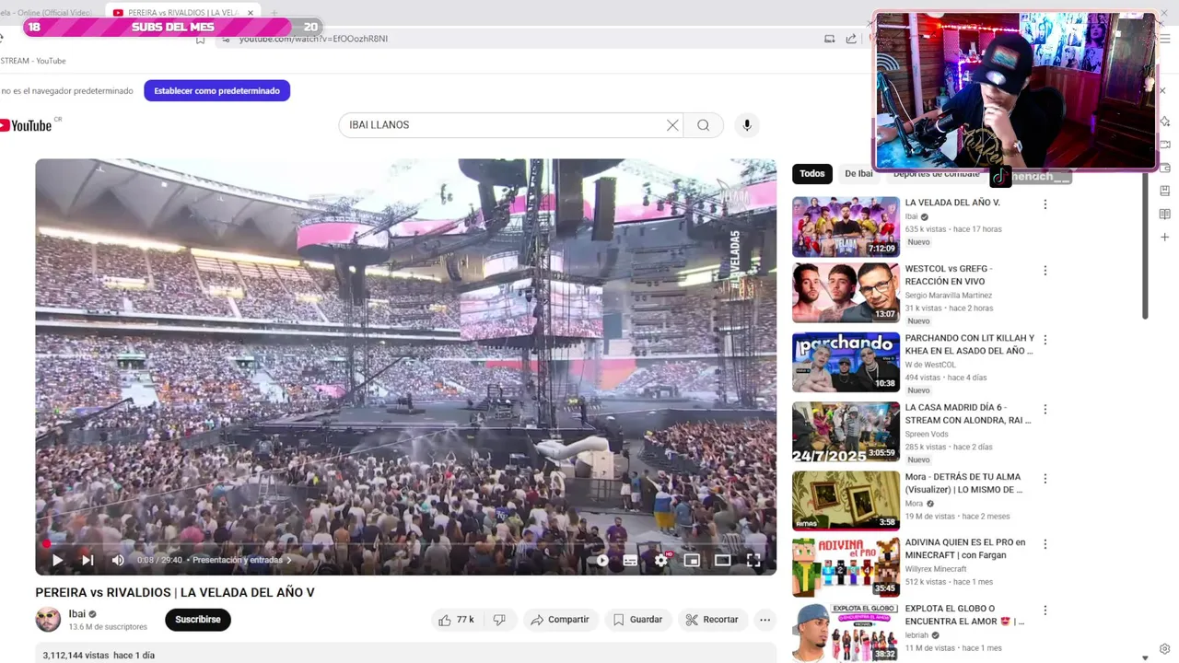The image size is (1179, 663).
Task: Click Establecer como predeterminado button
Action: pyautogui.click(x=216, y=91)
